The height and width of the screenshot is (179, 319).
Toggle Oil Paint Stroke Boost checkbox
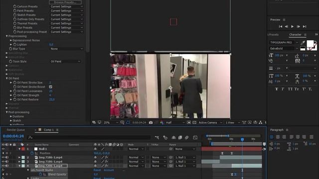coord(51,87)
